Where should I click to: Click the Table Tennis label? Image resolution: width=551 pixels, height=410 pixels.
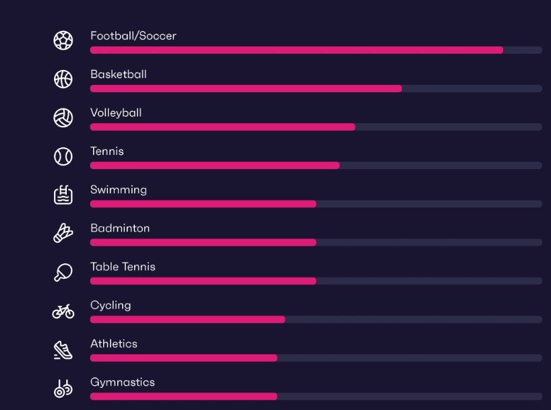point(123,267)
